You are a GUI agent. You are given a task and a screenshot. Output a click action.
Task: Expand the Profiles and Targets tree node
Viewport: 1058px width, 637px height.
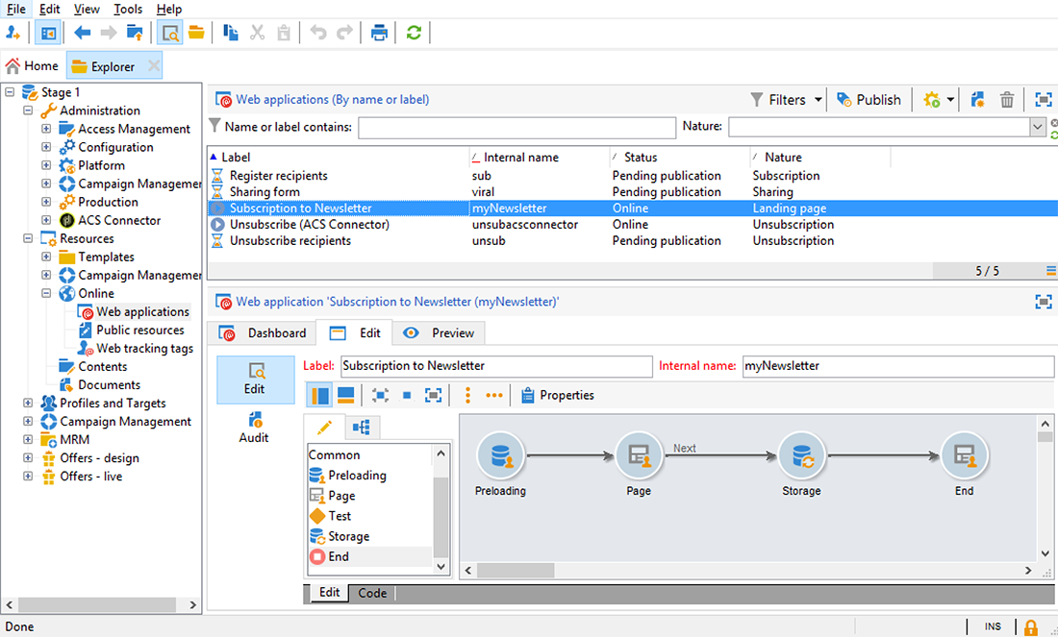click(x=29, y=404)
